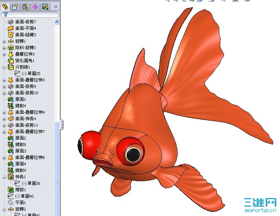Select sketch (-) 草圖36
This screenshot has height=216, width=280.
click(28, 183)
